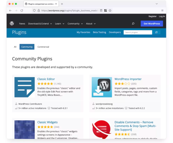
Task: Open a new tab with the plus icon
Action: coord(62,4)
